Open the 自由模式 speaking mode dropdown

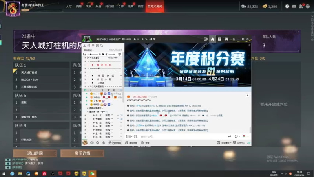89,50
